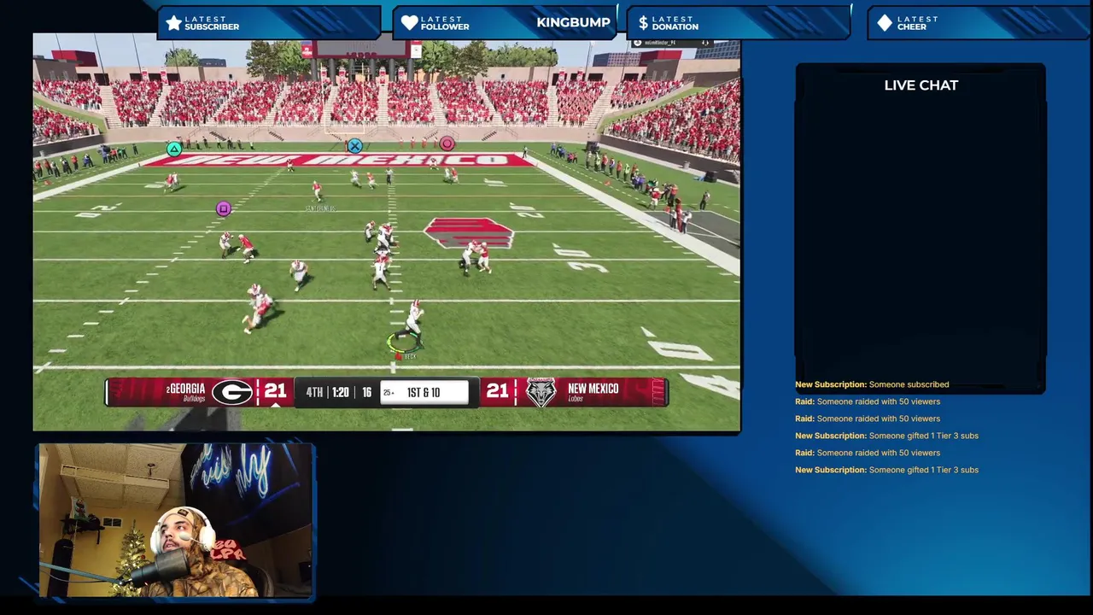Viewport: 1093px width, 615px height.
Task: Click the streamer webcam feed
Action: tap(176, 520)
